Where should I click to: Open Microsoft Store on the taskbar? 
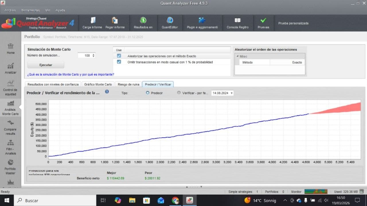pos(147,200)
